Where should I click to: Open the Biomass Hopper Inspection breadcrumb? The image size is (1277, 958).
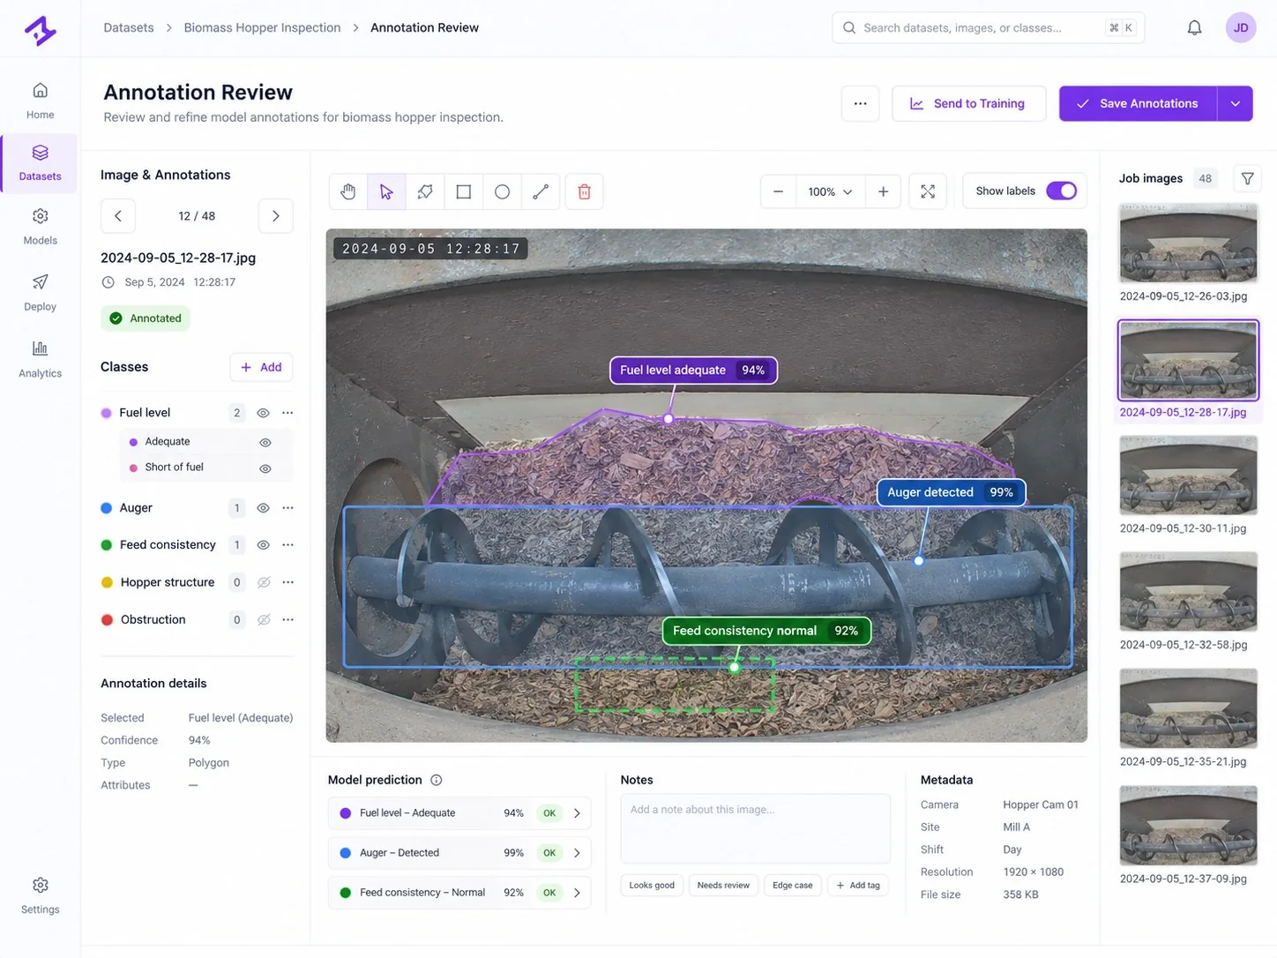point(262,27)
